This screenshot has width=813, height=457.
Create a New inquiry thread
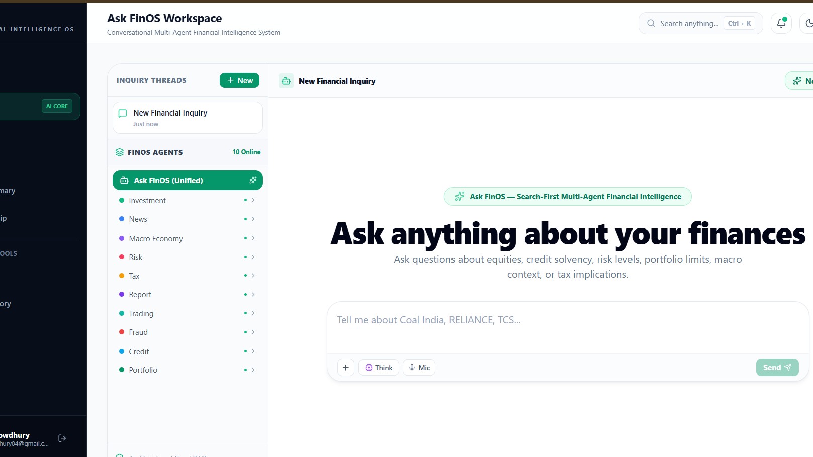click(x=239, y=80)
